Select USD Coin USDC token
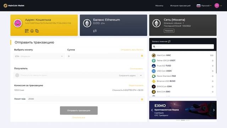The height and width of the screenshot is (128, 227). [x=183, y=71]
